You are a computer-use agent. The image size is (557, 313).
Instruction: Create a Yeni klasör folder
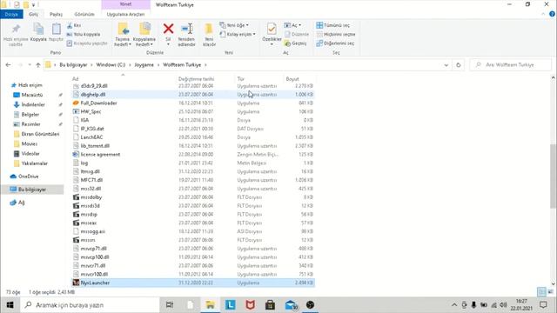pos(209,35)
